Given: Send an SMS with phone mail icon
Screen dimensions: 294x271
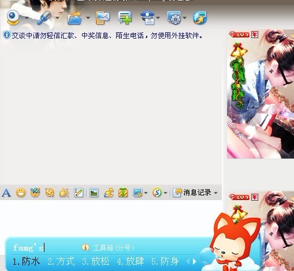Looking at the screenshot, I should (x=103, y=18).
